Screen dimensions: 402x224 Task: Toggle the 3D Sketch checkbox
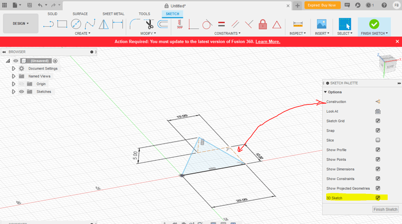tap(378, 198)
